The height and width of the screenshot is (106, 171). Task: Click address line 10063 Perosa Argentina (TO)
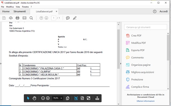click(22, 31)
